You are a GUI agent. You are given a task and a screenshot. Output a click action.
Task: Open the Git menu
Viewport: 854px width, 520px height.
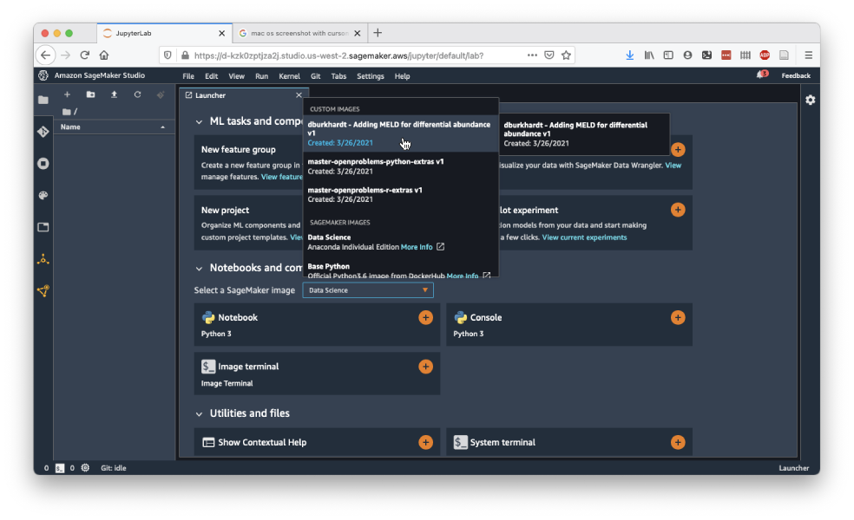tap(315, 76)
